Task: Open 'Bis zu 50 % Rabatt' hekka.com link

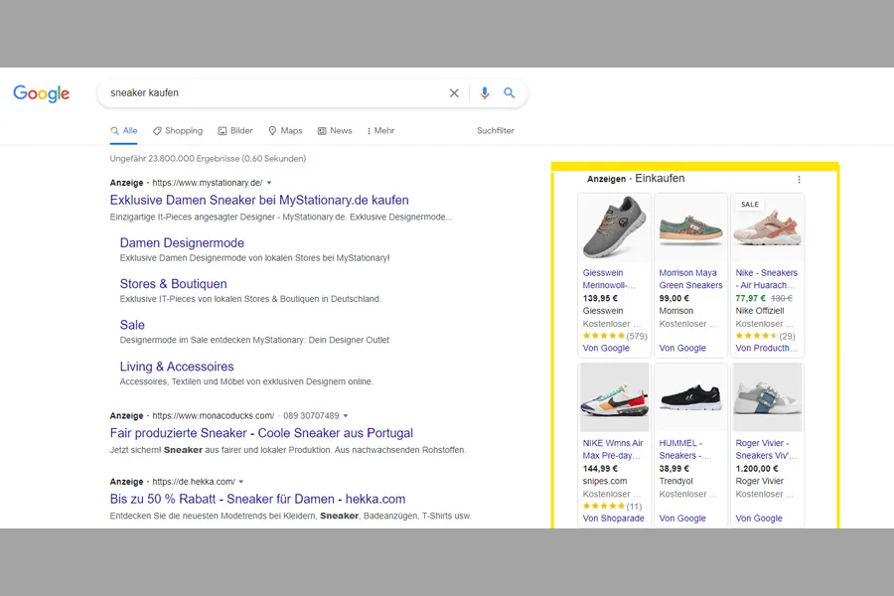Action: 257,499
